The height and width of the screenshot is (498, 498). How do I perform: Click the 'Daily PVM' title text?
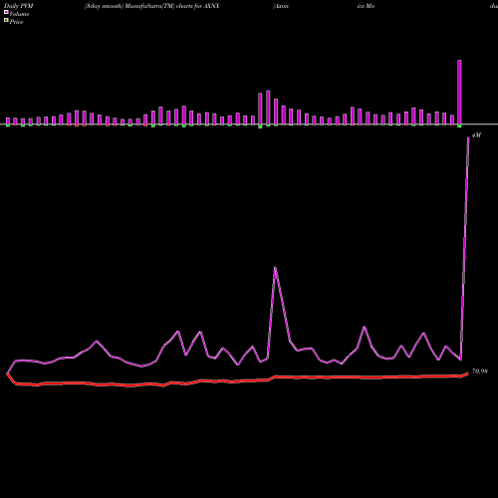click(19, 6)
